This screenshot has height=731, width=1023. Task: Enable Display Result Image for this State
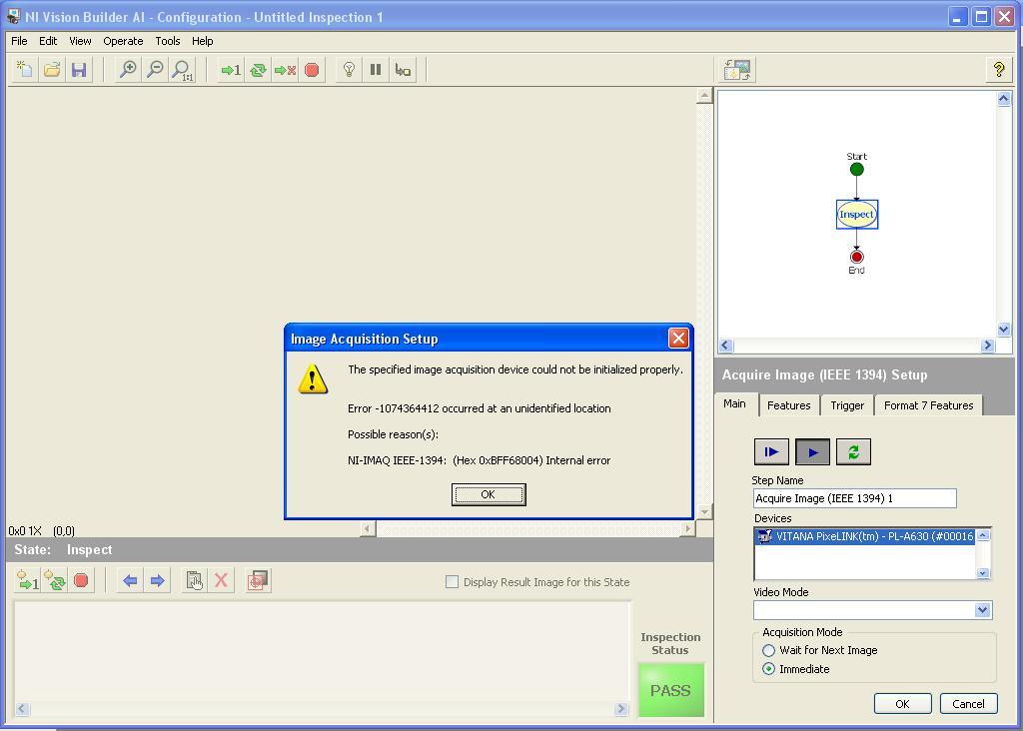(452, 581)
